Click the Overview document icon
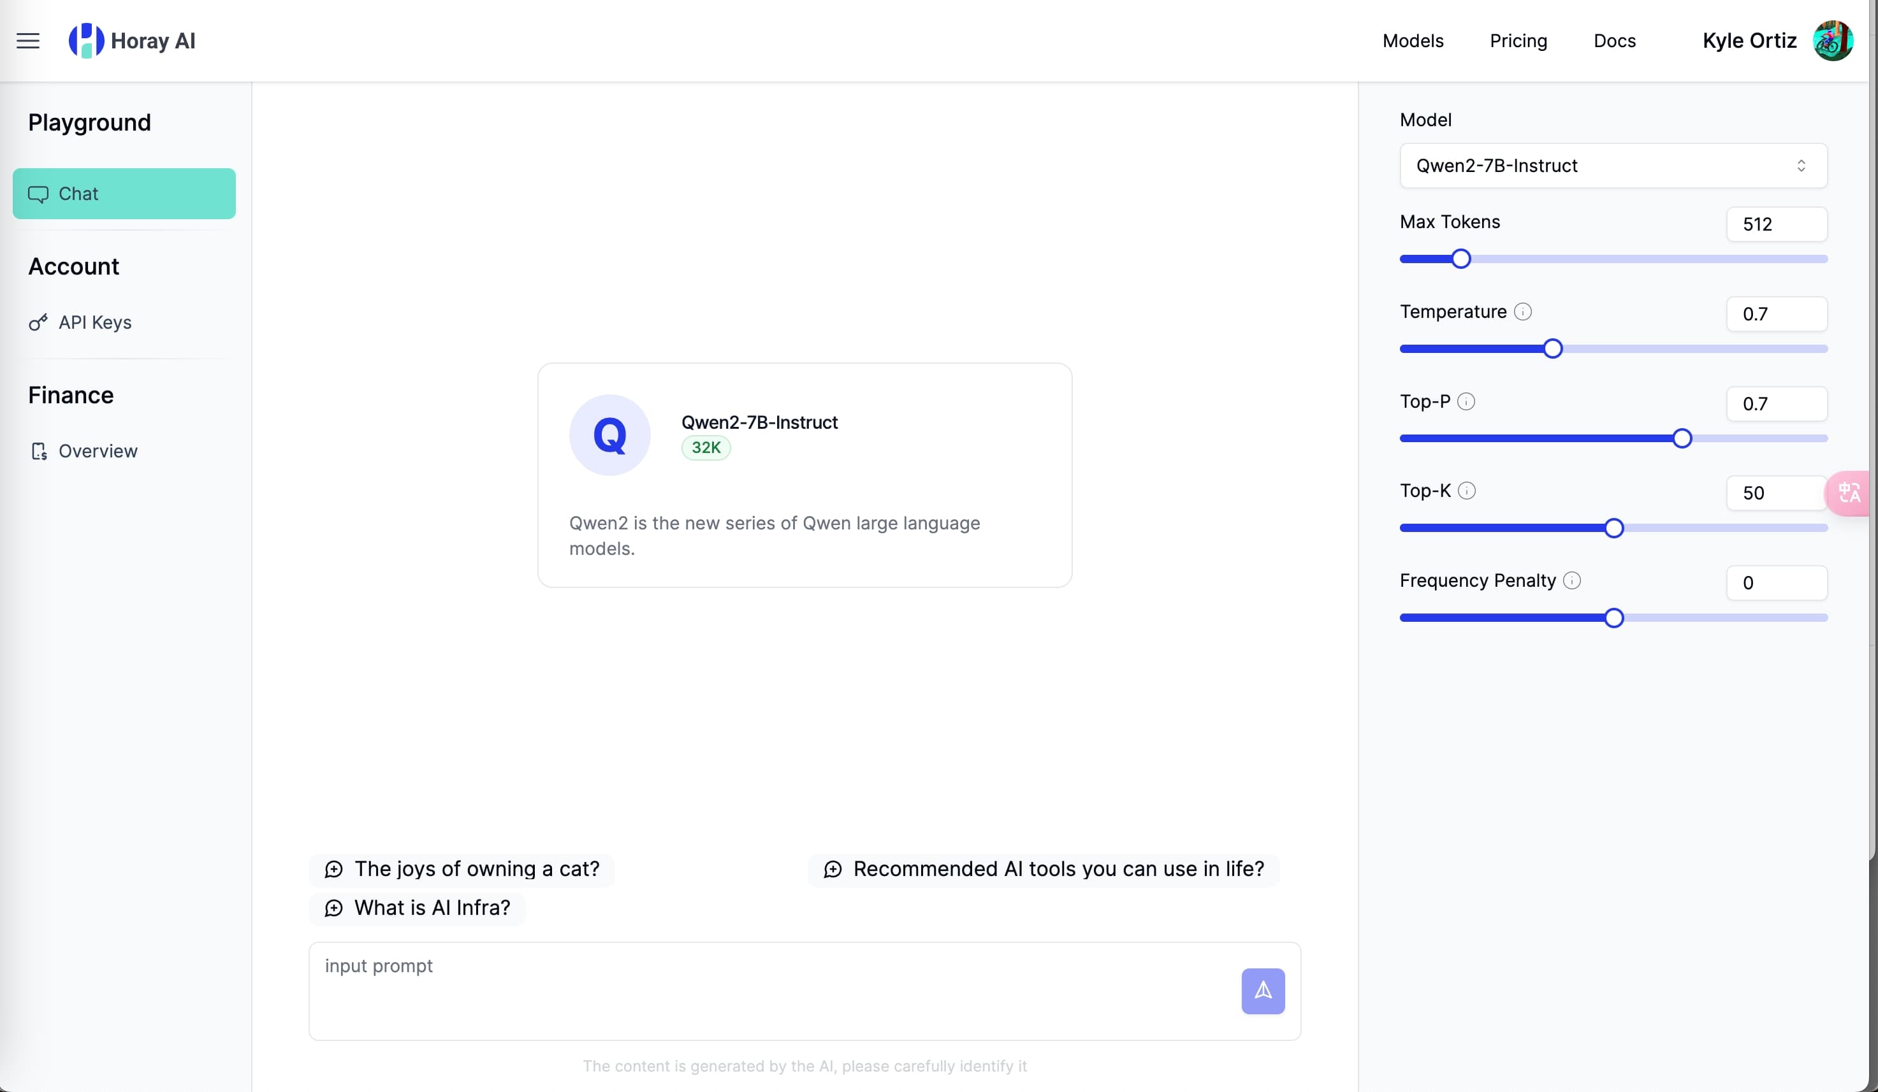The height and width of the screenshot is (1092, 1878). click(39, 452)
